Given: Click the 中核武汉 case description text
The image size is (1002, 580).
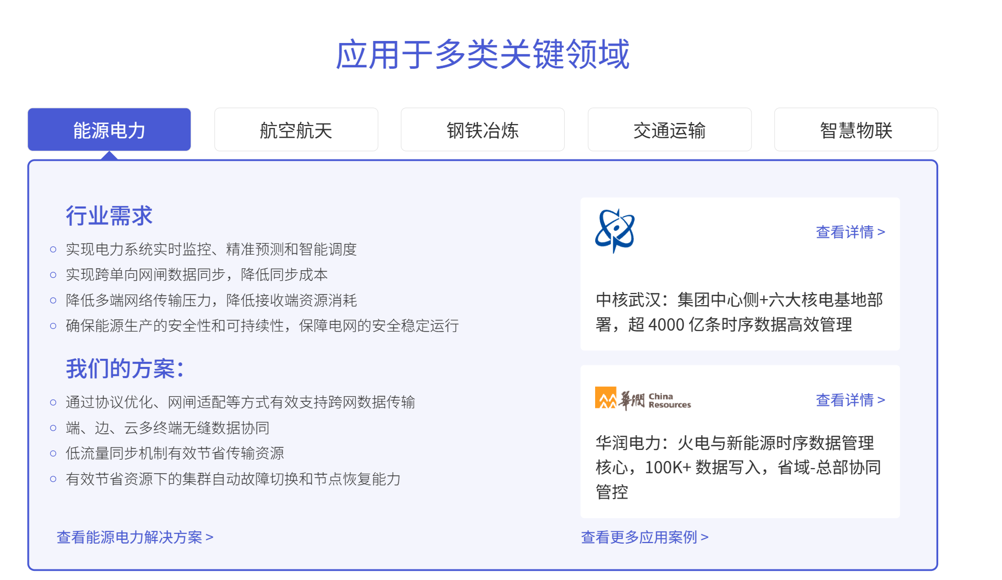Looking at the screenshot, I should click(x=739, y=312).
